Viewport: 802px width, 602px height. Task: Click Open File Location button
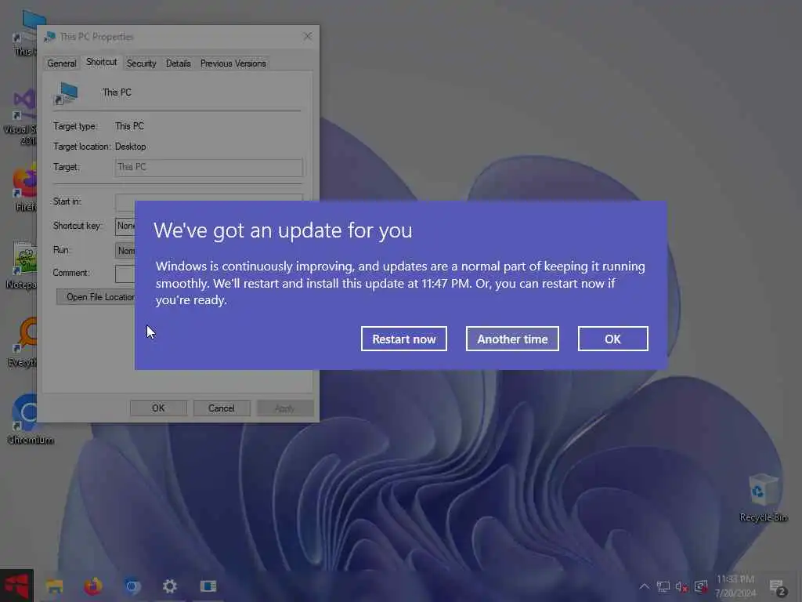96,297
